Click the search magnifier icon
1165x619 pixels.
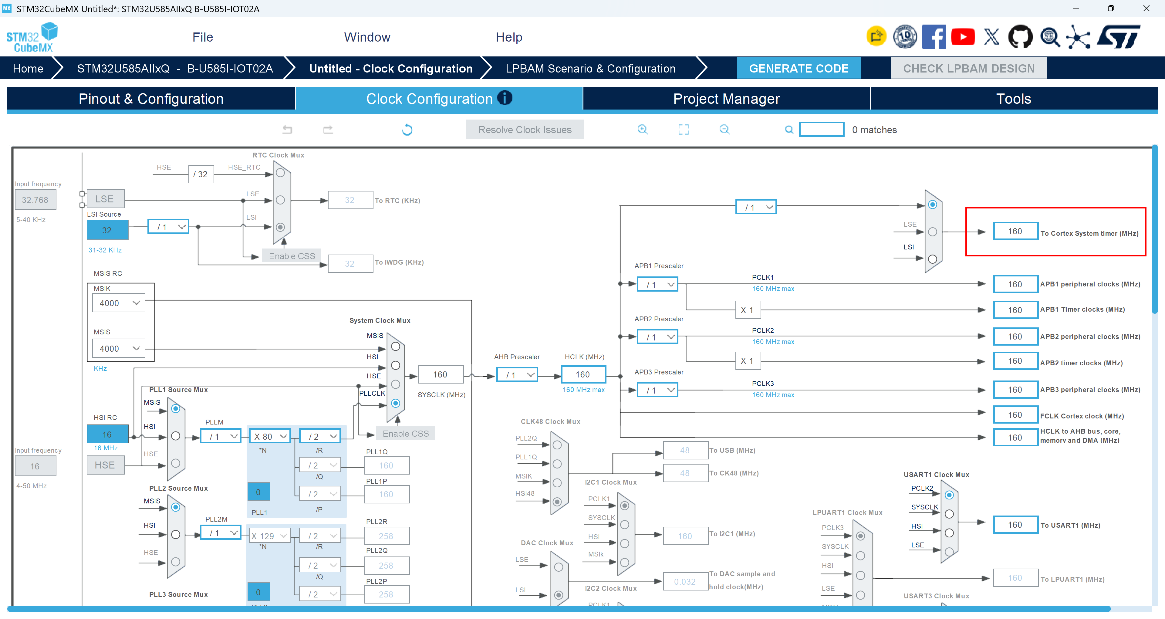[789, 130]
